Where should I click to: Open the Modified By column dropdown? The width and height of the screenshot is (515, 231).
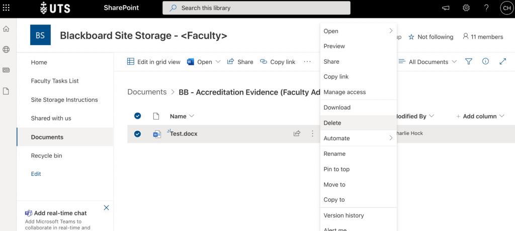432,116
